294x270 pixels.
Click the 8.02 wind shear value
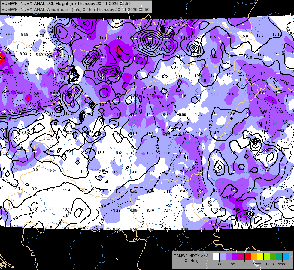coord(200,190)
